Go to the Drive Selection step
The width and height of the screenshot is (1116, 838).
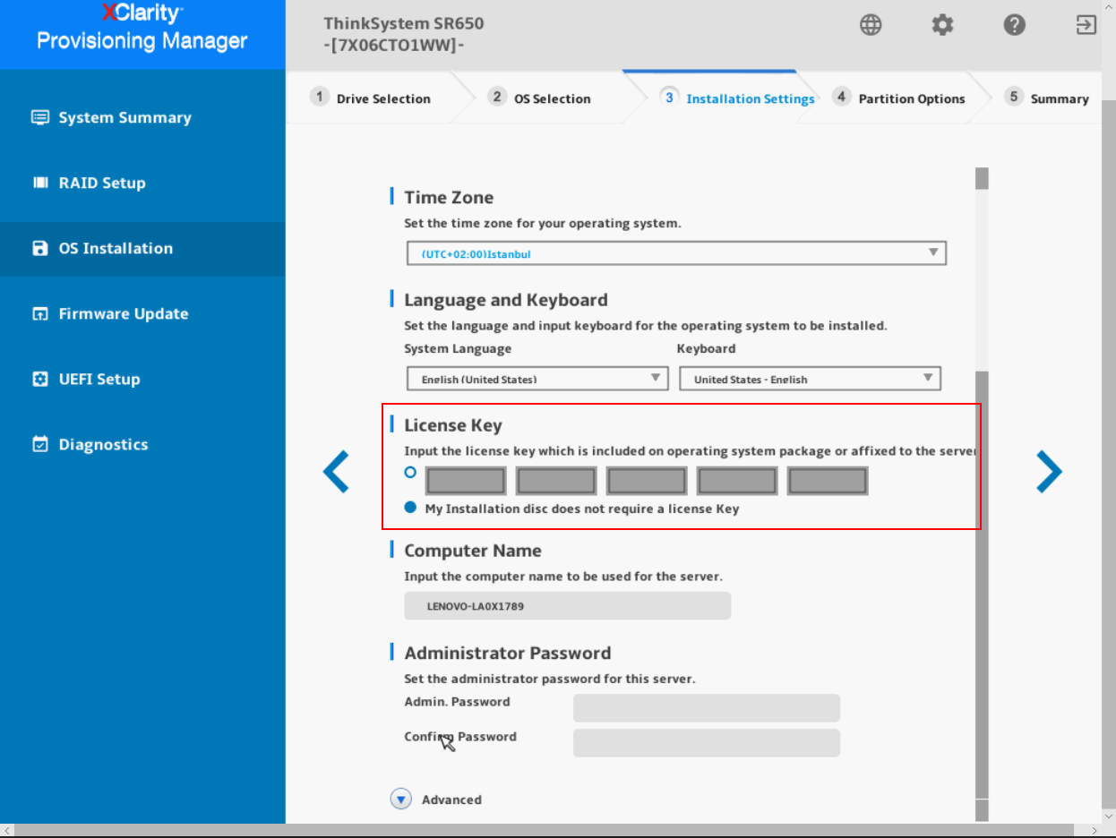[x=371, y=98]
